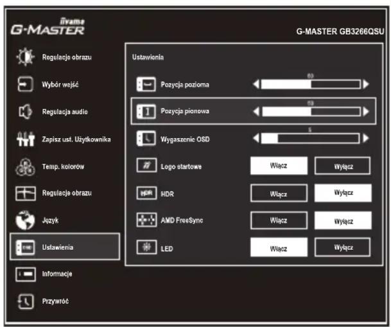Click the Ustawienia OSD icon in sidebar
Screen dimensions: 391x327
(x=25, y=247)
